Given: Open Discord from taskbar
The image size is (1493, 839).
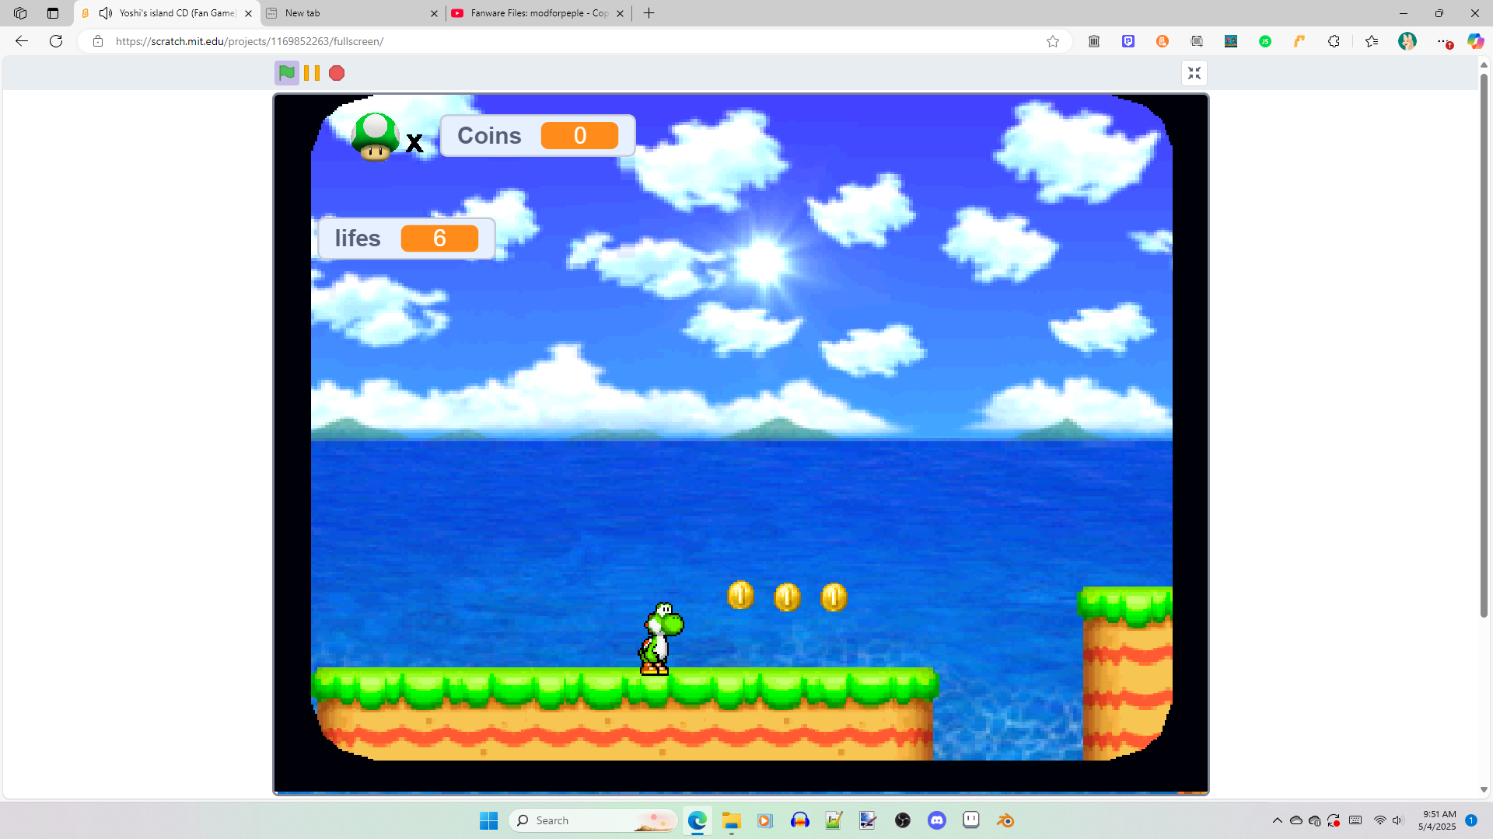Looking at the screenshot, I should (937, 820).
